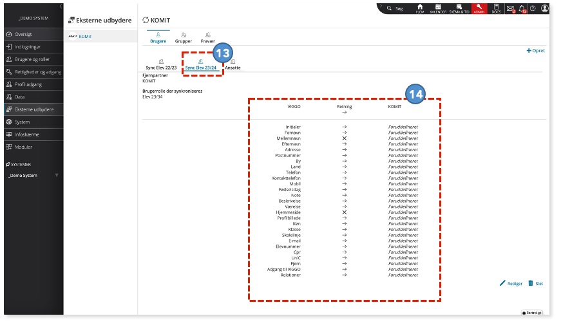Click the KOMIT column header
Image resolution: width=561 pixels, height=325 pixels.
395,107
